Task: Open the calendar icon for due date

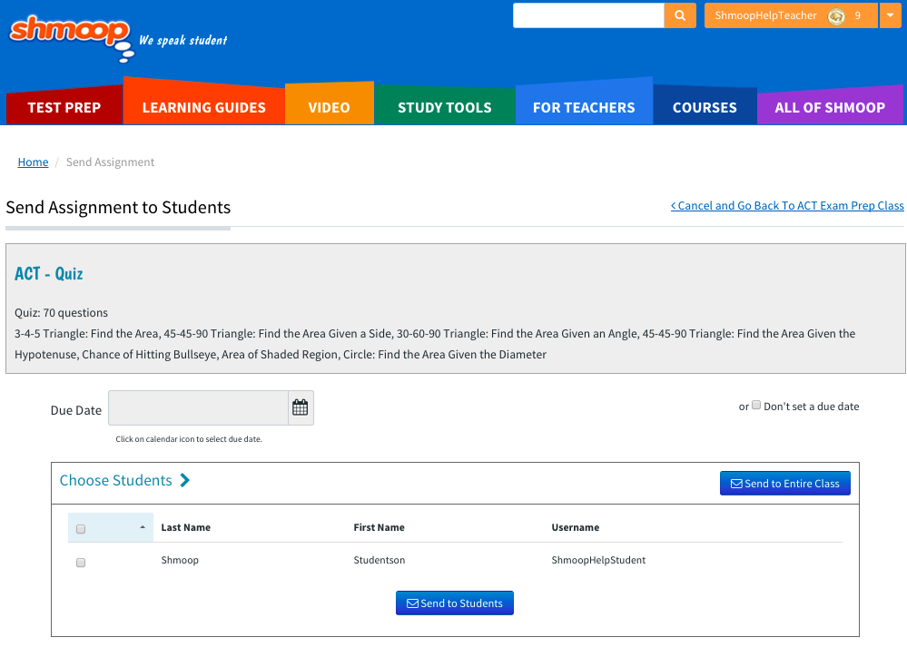Action: tap(301, 407)
